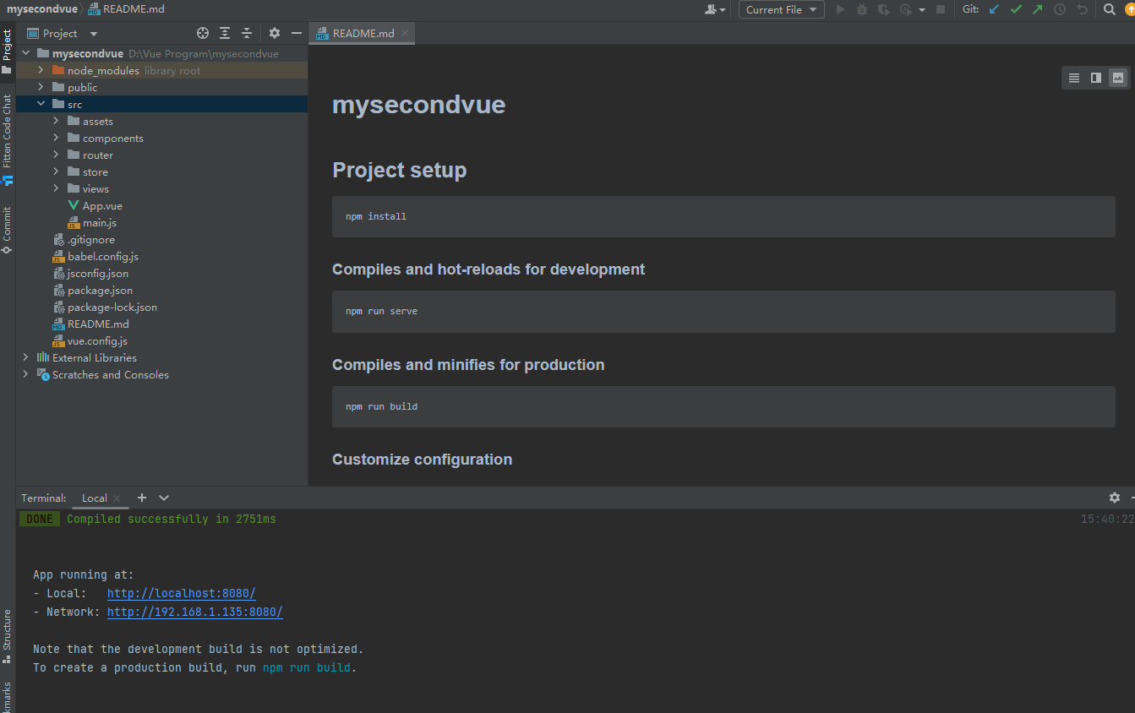The height and width of the screenshot is (713, 1135).
Task: Click the npm install code block
Action: tap(723, 217)
